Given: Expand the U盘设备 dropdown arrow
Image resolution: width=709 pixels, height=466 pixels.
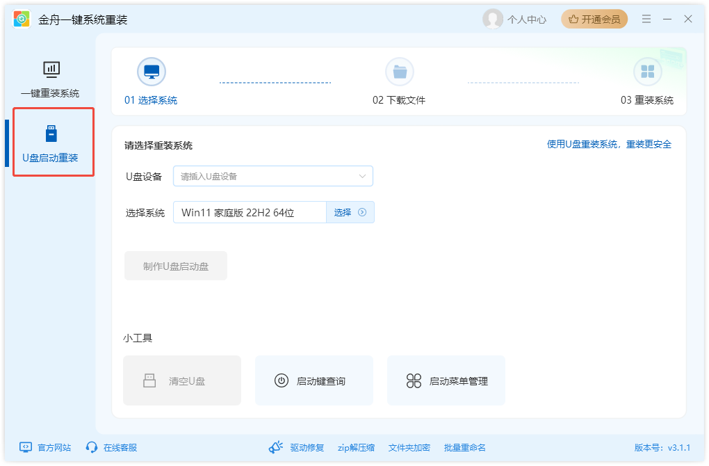Looking at the screenshot, I should pos(362,177).
